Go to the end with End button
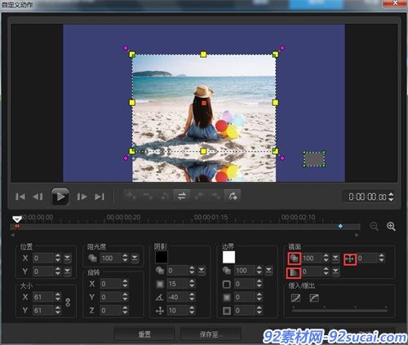This screenshot has width=408, height=345. 100,197
